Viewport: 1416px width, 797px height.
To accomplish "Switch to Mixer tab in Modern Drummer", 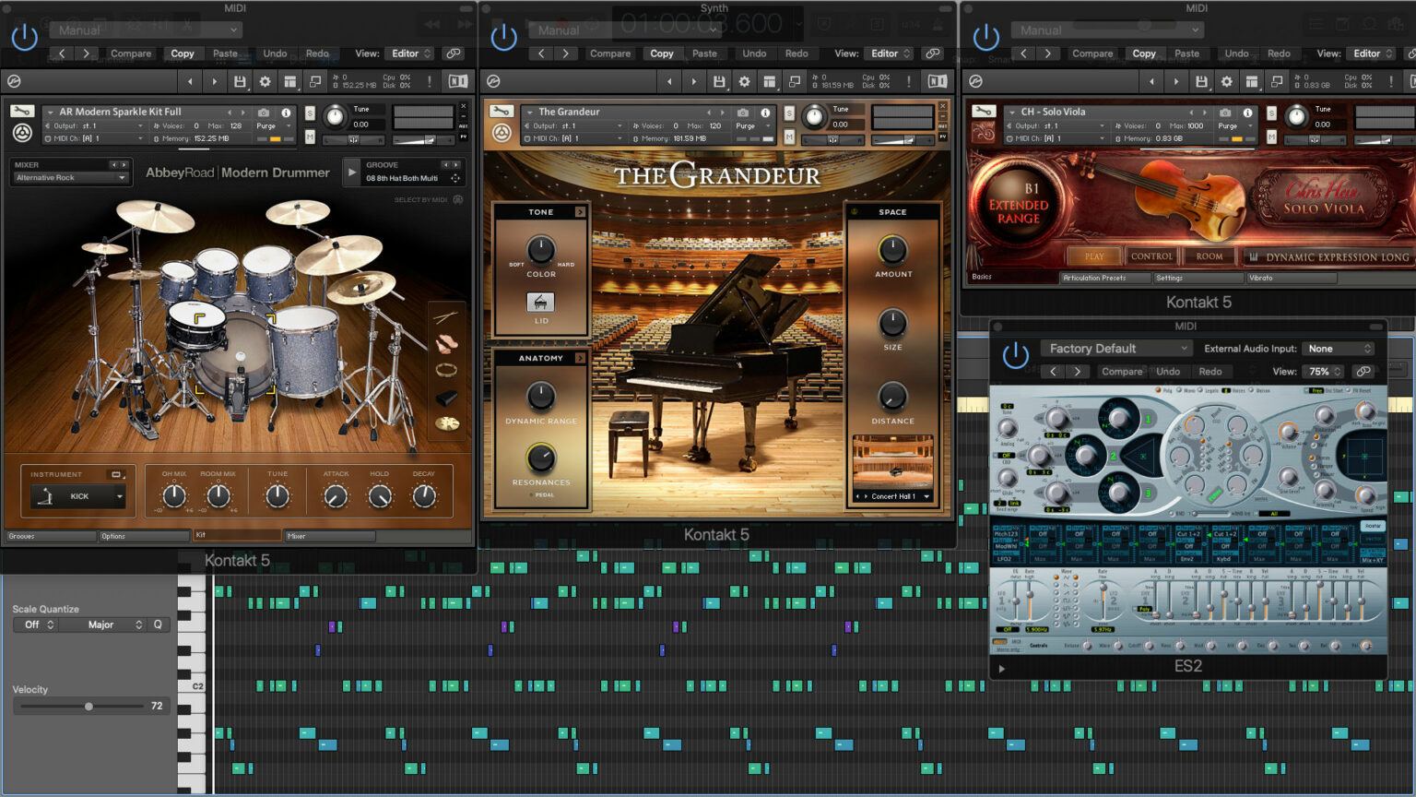I will point(330,536).
